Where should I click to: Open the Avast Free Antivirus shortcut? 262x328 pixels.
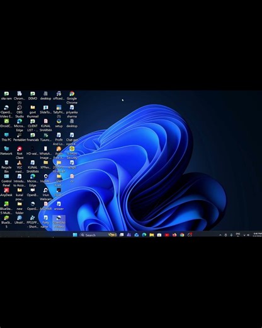[59, 153]
